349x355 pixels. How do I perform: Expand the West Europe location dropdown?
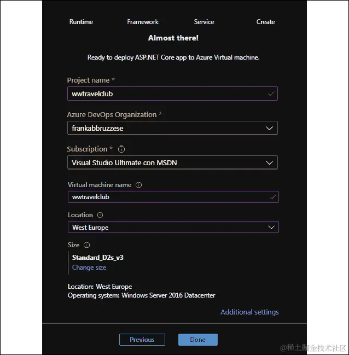coord(173,227)
